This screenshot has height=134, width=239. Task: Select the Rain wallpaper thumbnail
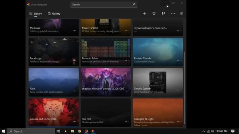pos(54,82)
